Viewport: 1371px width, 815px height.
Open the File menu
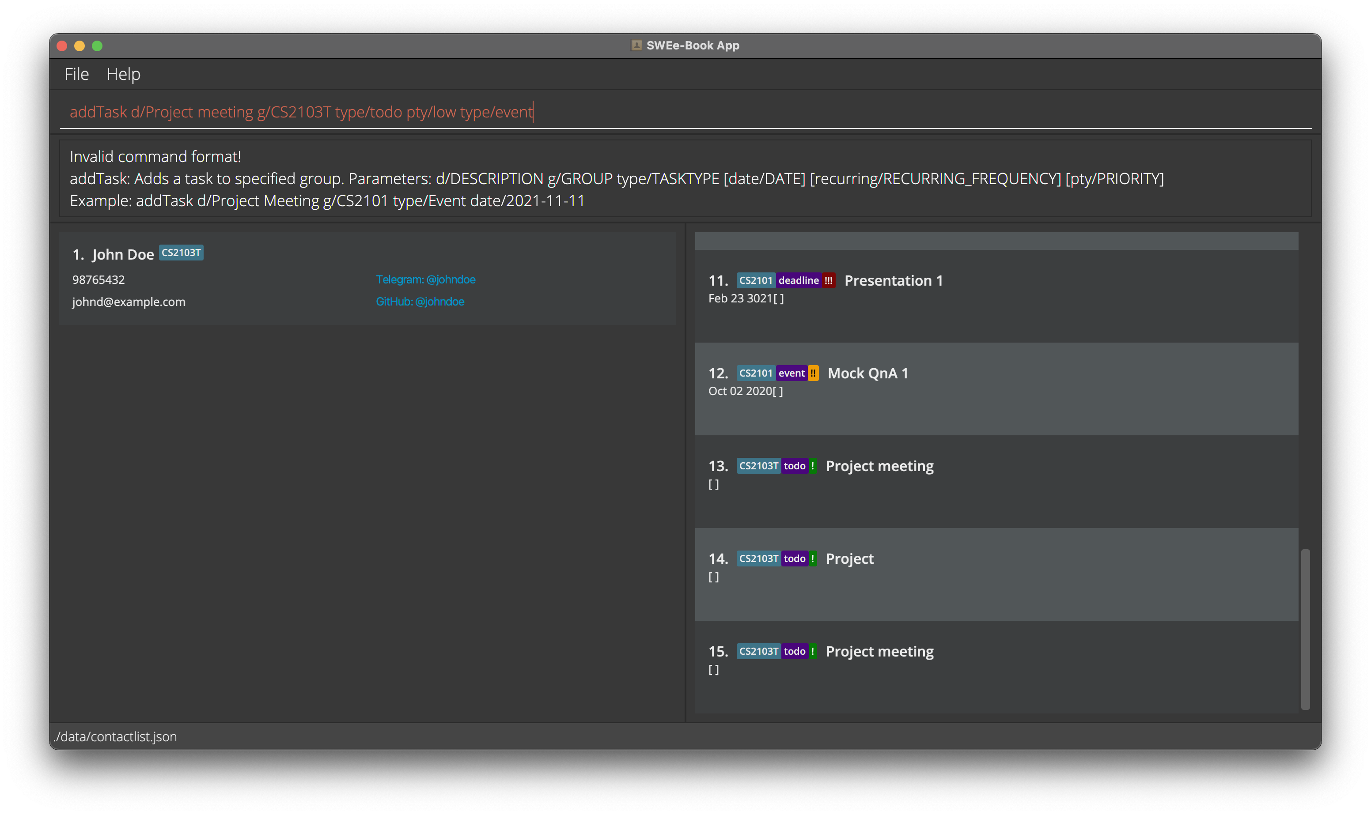click(x=76, y=74)
